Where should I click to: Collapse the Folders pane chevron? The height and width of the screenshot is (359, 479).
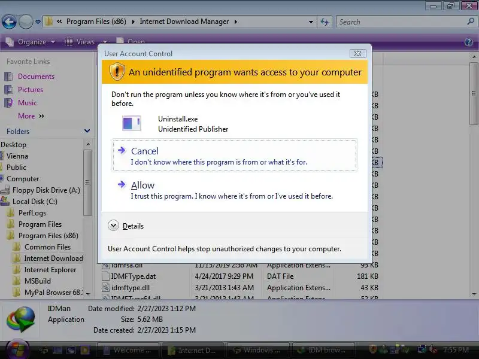[x=87, y=131]
